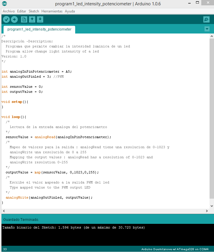Click the 'Arduino Duemilanove w/ ATmega328 on COM4' text

175,249
